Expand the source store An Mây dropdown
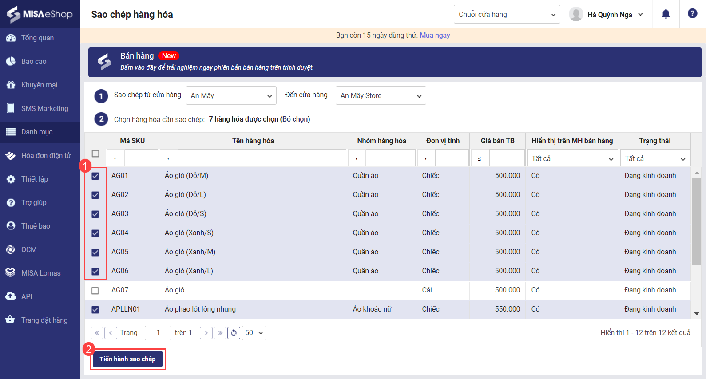 pos(231,96)
